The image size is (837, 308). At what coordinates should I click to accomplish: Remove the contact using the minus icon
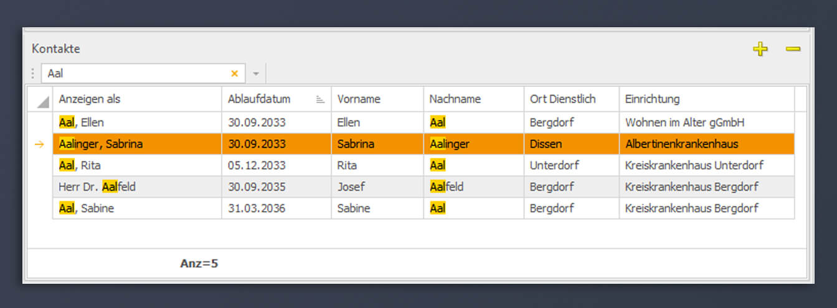click(793, 48)
